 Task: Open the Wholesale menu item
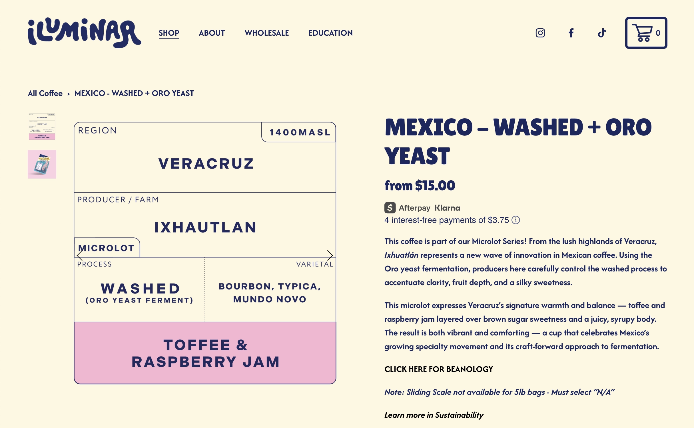(x=266, y=33)
